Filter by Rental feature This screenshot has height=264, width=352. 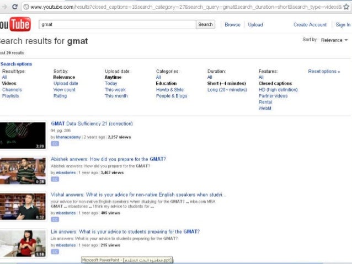coord(265,102)
